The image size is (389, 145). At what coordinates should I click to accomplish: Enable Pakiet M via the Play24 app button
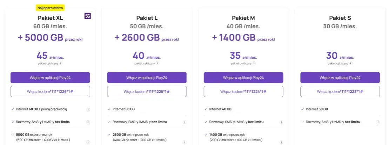243,78
